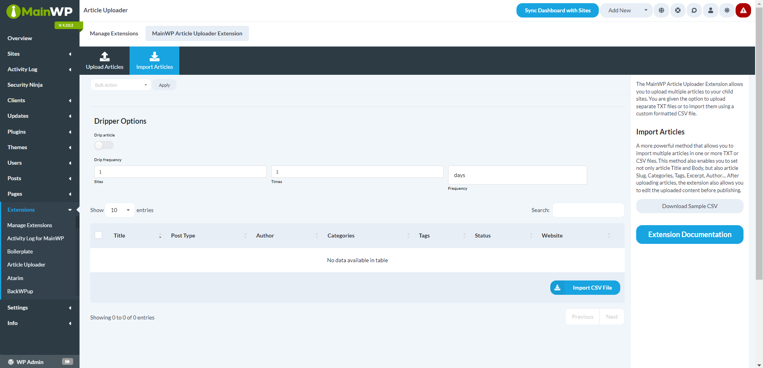This screenshot has height=368, width=763.
Task: Open Boilerplate extension in sidebar
Action: tap(20, 251)
